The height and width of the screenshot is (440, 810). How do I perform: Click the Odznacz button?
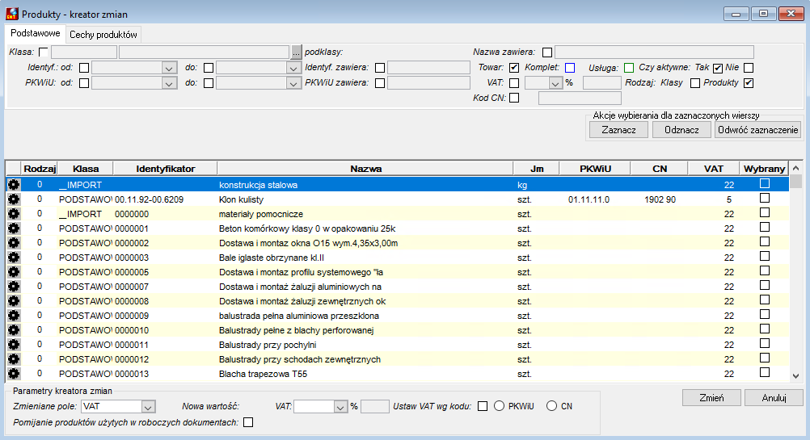tap(681, 130)
